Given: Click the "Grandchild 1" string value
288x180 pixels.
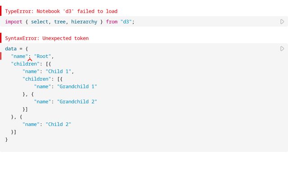Looking at the screenshot, I should (x=77, y=86).
